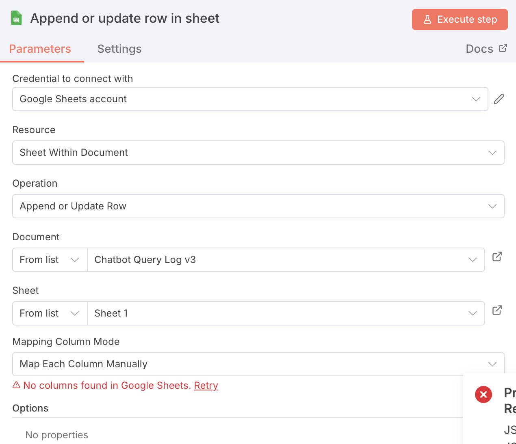Screen dimensions: 516x444
Task: Edit the Google Sheets credential pencil icon
Action: pyautogui.click(x=499, y=99)
